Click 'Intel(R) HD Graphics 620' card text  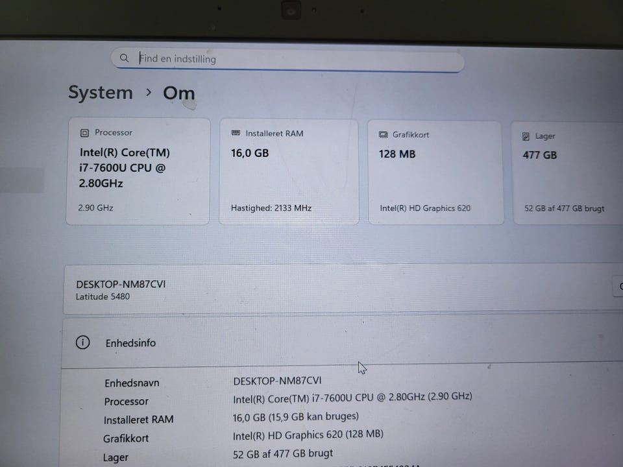pos(424,208)
